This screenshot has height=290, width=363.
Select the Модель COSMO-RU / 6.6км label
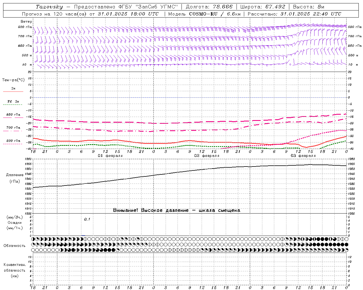tap(204, 14)
